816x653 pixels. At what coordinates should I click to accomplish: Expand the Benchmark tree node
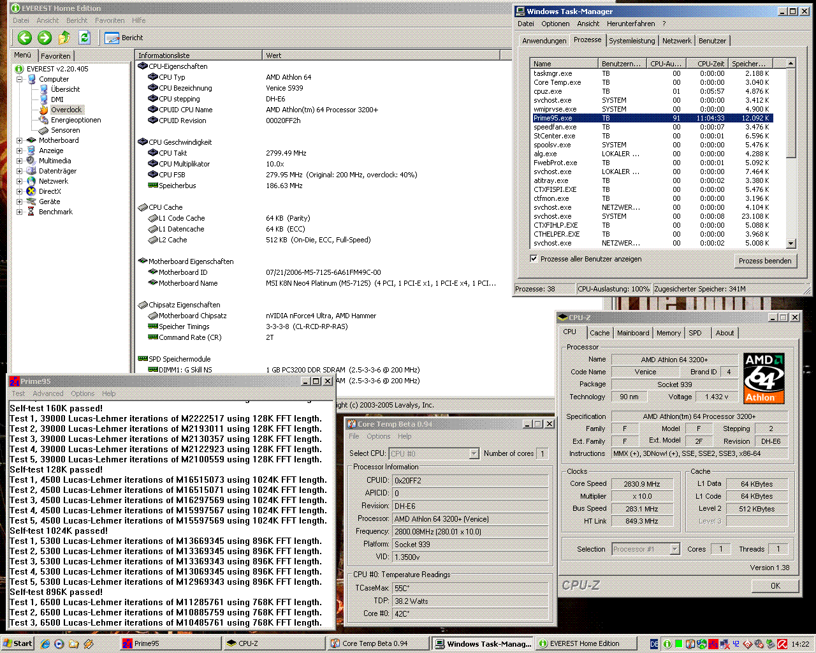pyautogui.click(x=19, y=212)
